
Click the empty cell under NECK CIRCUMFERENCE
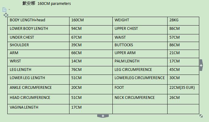(140, 109)
